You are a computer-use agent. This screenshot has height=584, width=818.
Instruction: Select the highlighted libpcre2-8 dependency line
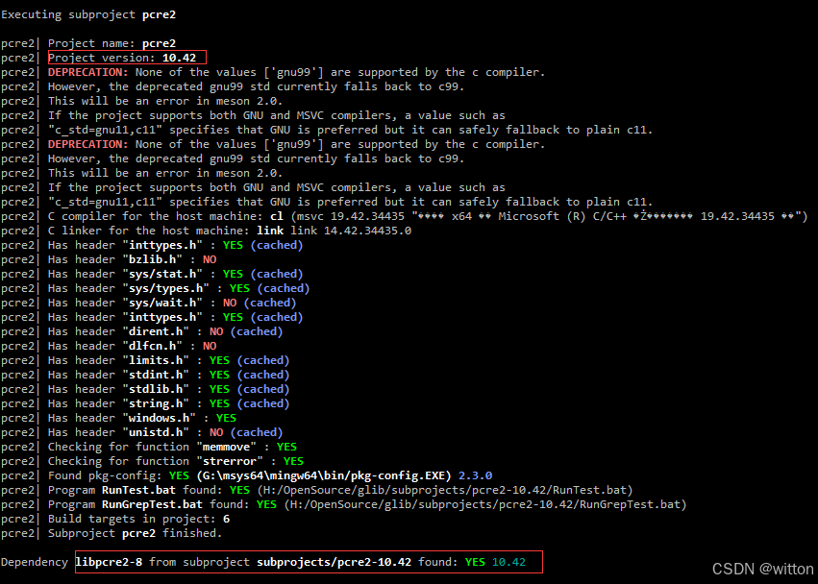309,562
